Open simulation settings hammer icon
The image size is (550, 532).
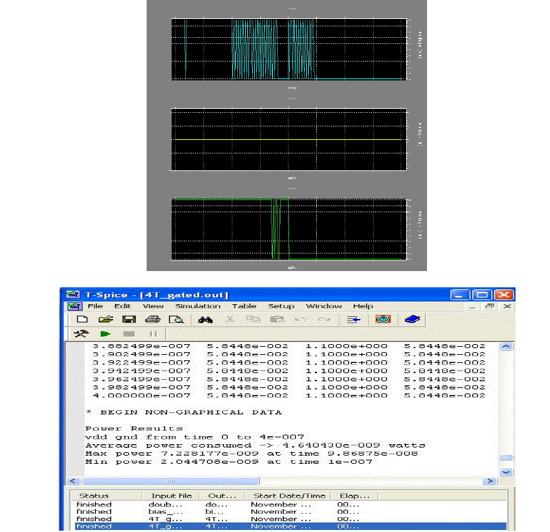pyautogui.click(x=82, y=334)
